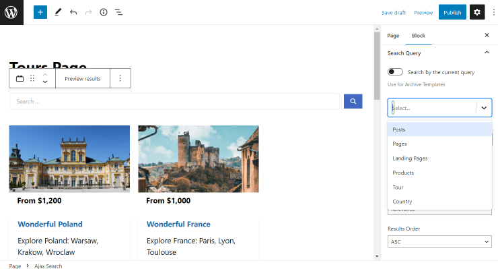Open editor options three-dot menu
The height and width of the screenshot is (269, 498).
[493, 12]
